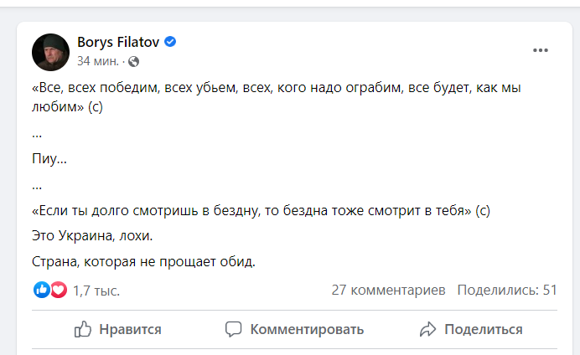
Task: Click the red heart reaction icon
Action: coord(58,291)
